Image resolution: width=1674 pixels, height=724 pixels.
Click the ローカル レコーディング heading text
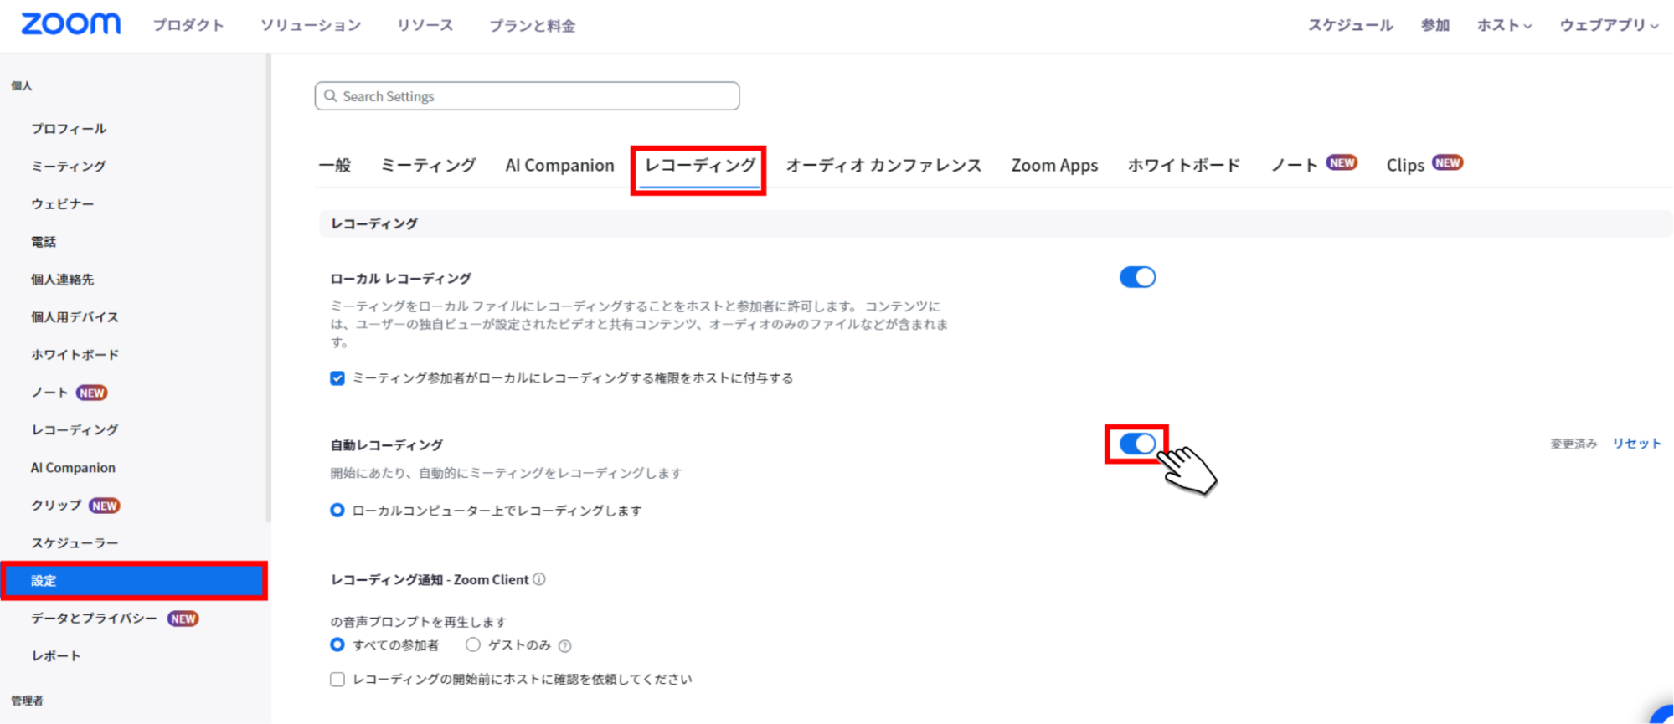401,279
